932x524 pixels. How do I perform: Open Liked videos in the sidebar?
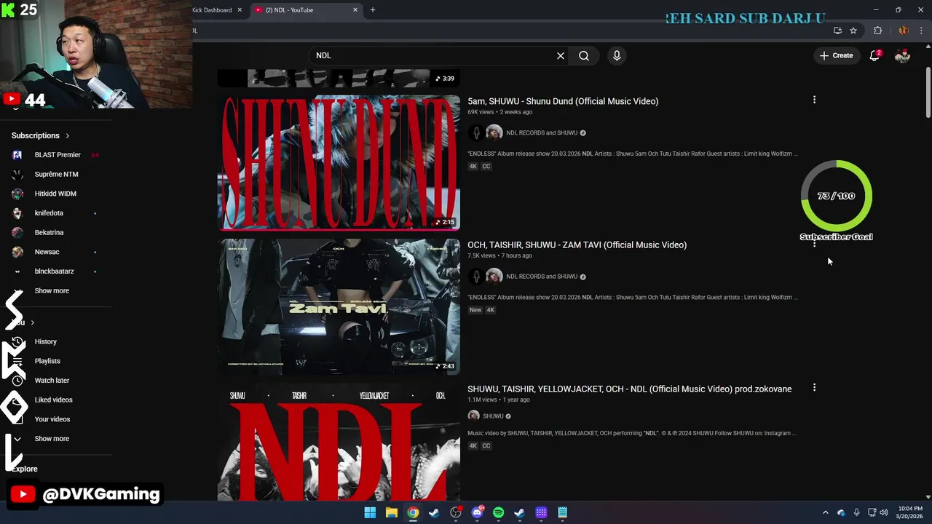point(53,400)
